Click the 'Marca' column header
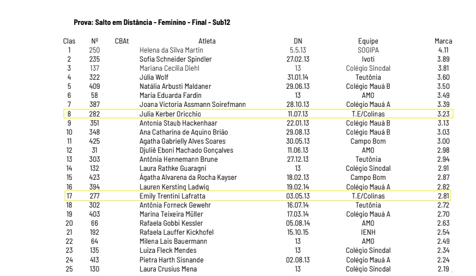The height and width of the screenshot is (276, 476). [443, 41]
